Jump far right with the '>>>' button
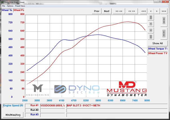 (x=164, y=11)
